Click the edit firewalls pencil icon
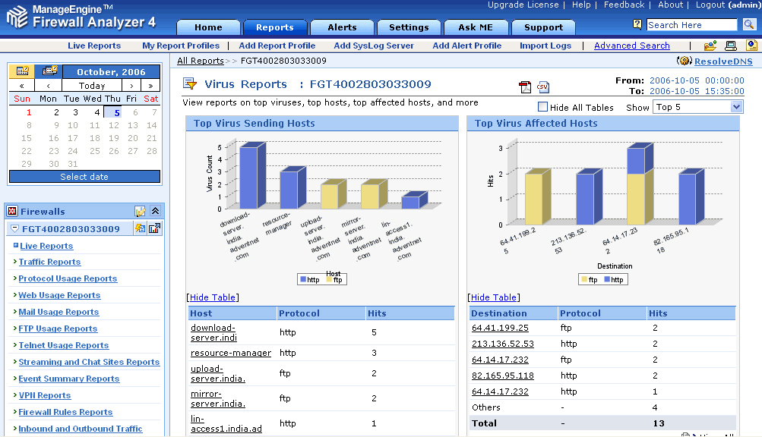The width and height of the screenshot is (762, 437). coord(140,211)
